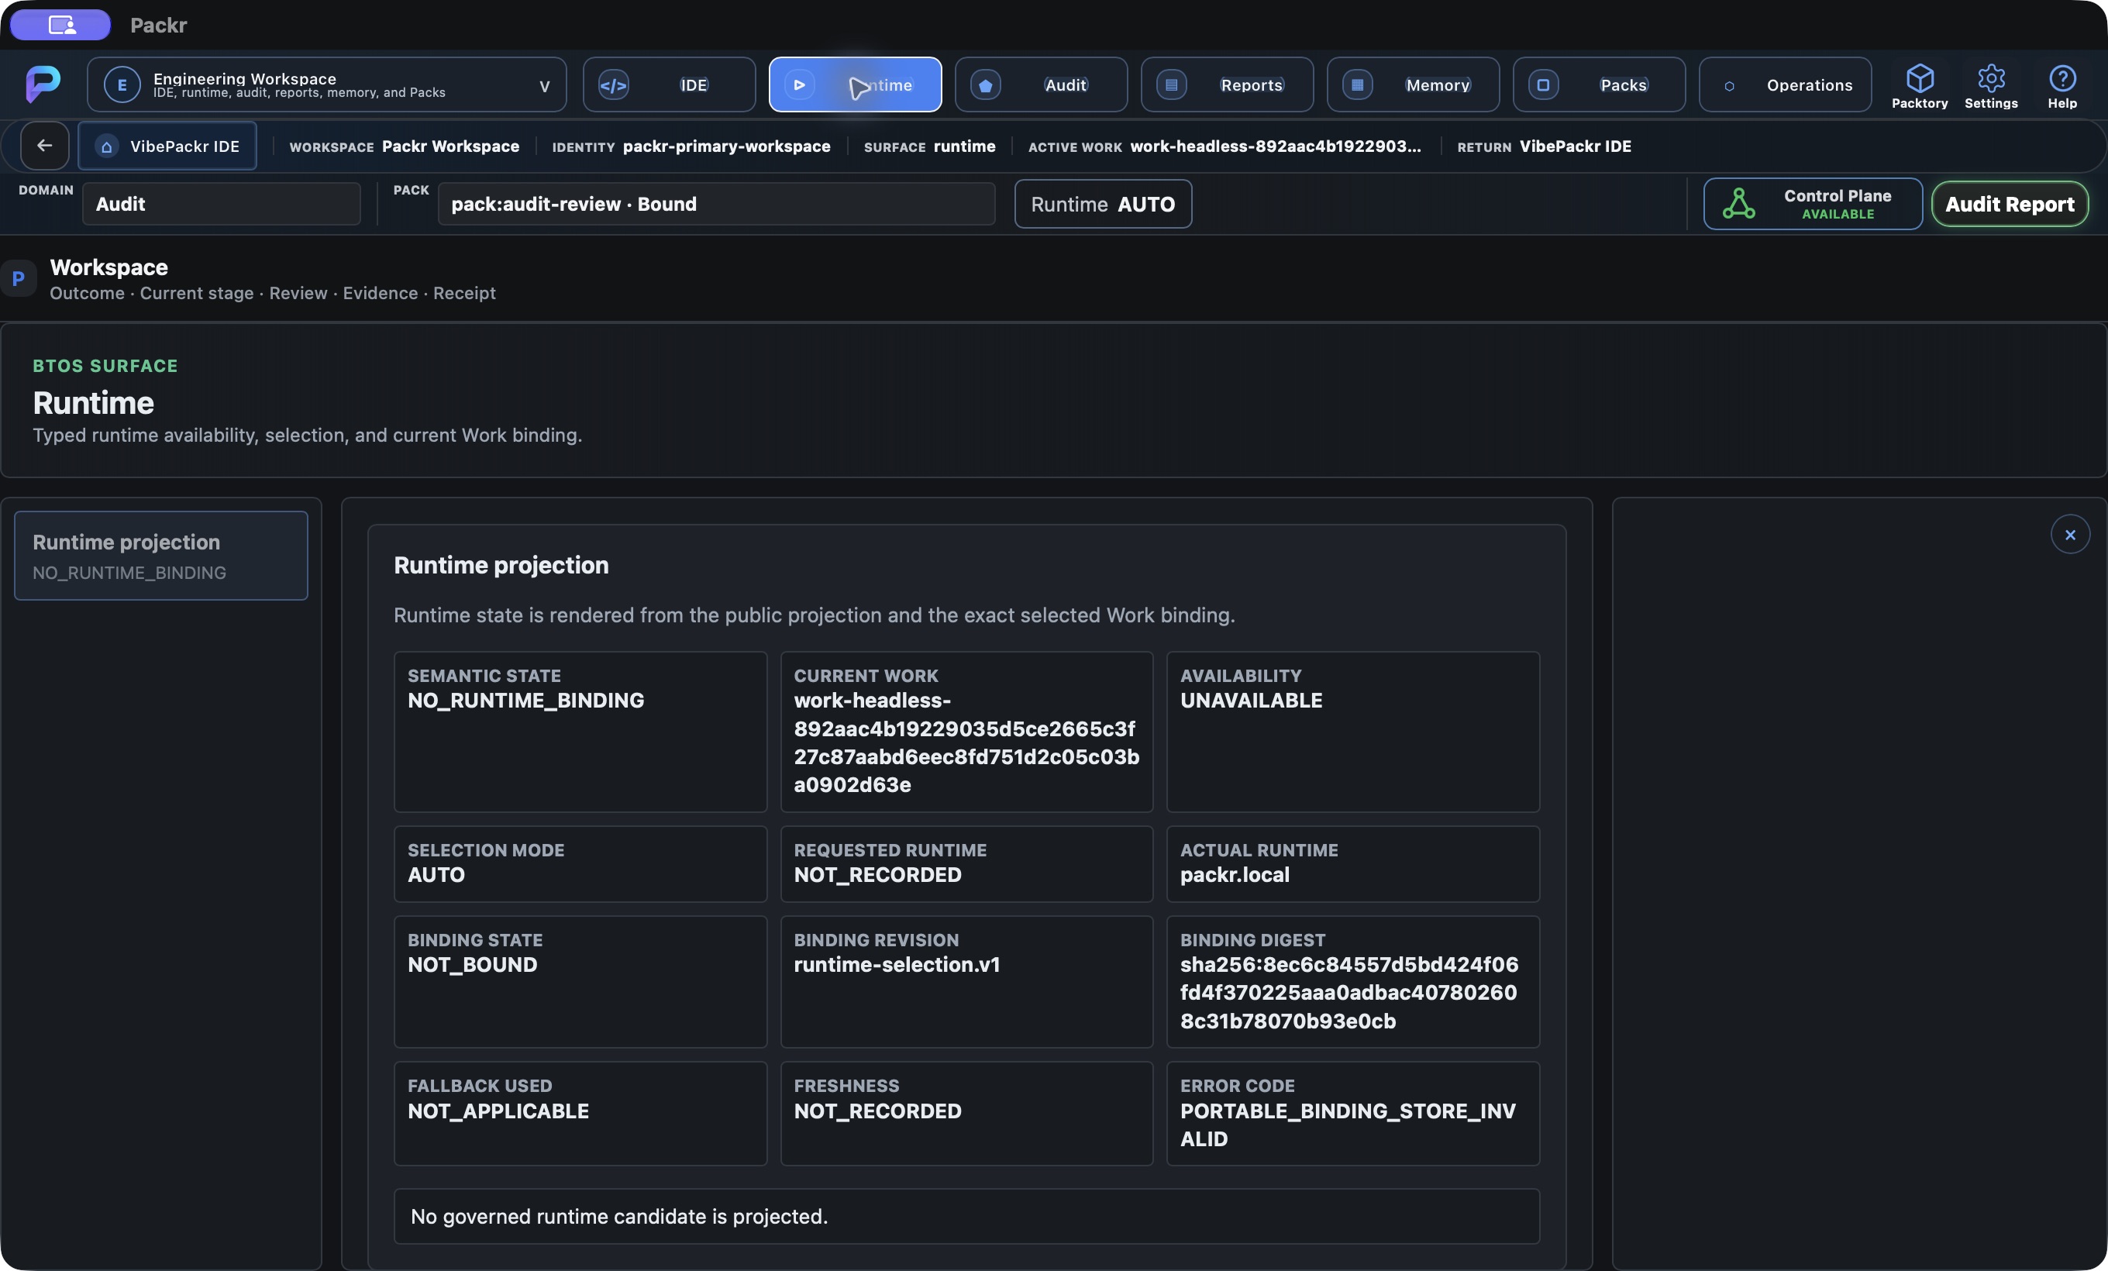Click the Packr logo icon
Viewport: 2108px width, 1271px height.
point(43,84)
